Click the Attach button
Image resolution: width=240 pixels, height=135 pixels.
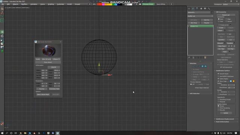(220, 31)
